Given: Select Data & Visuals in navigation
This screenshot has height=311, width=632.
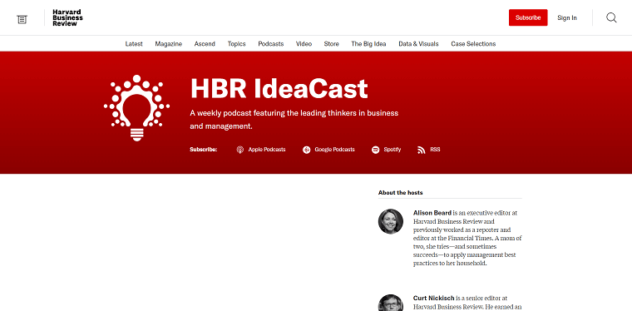Looking at the screenshot, I should click(x=418, y=44).
